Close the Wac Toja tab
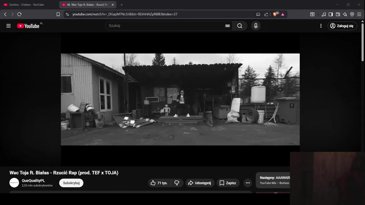 (x=113, y=5)
